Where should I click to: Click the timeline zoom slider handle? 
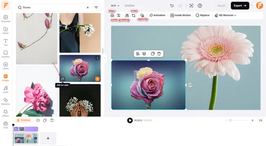(230, 120)
